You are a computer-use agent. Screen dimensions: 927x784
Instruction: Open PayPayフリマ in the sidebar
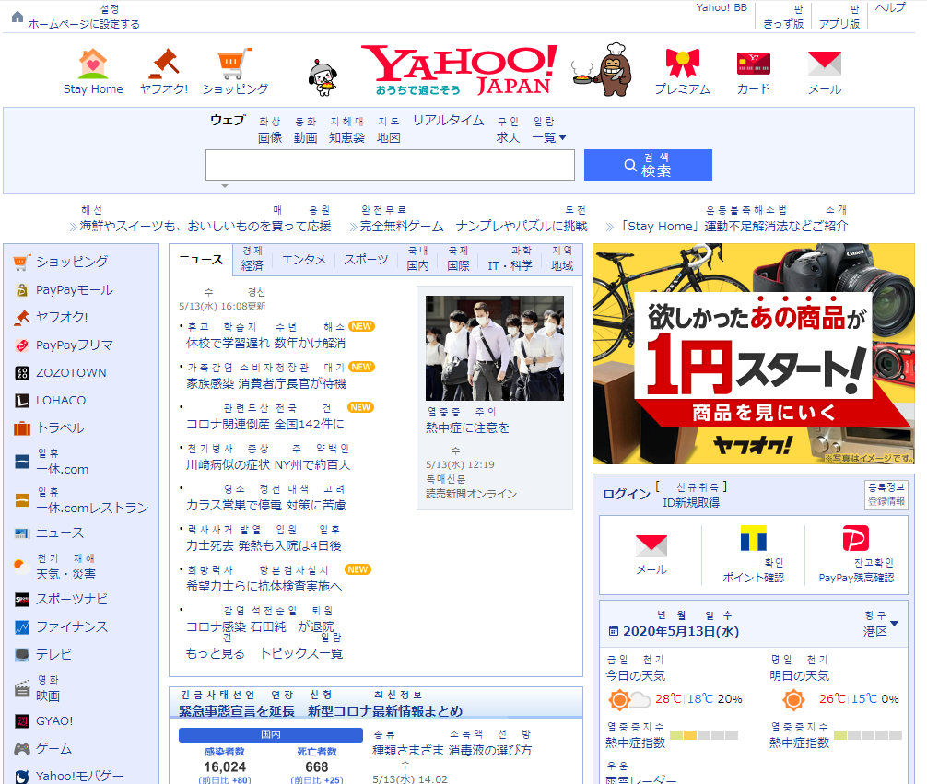tap(75, 345)
